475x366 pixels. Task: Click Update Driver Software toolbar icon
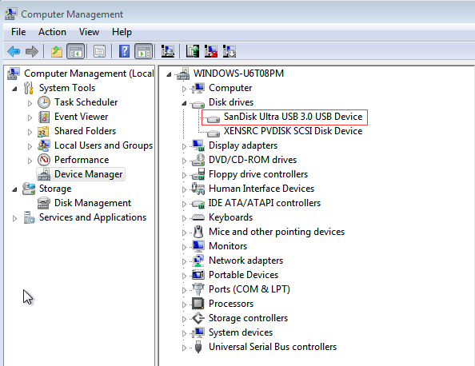click(x=193, y=51)
